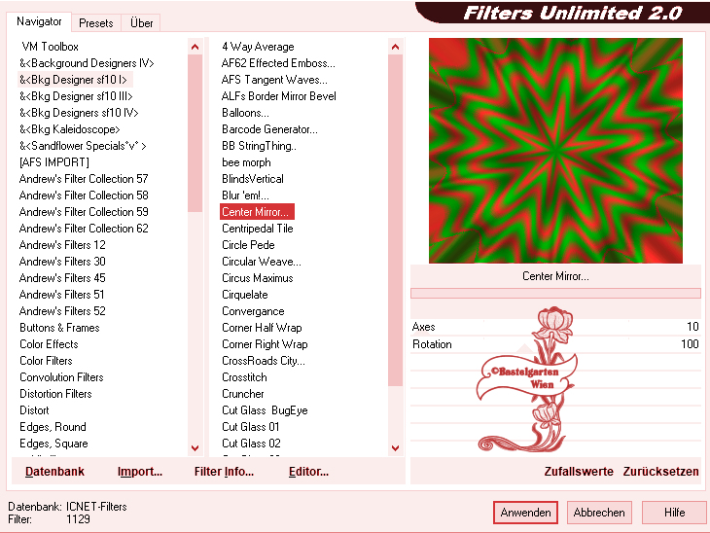
Task: Apply filter with Anwenden button
Action: (525, 513)
